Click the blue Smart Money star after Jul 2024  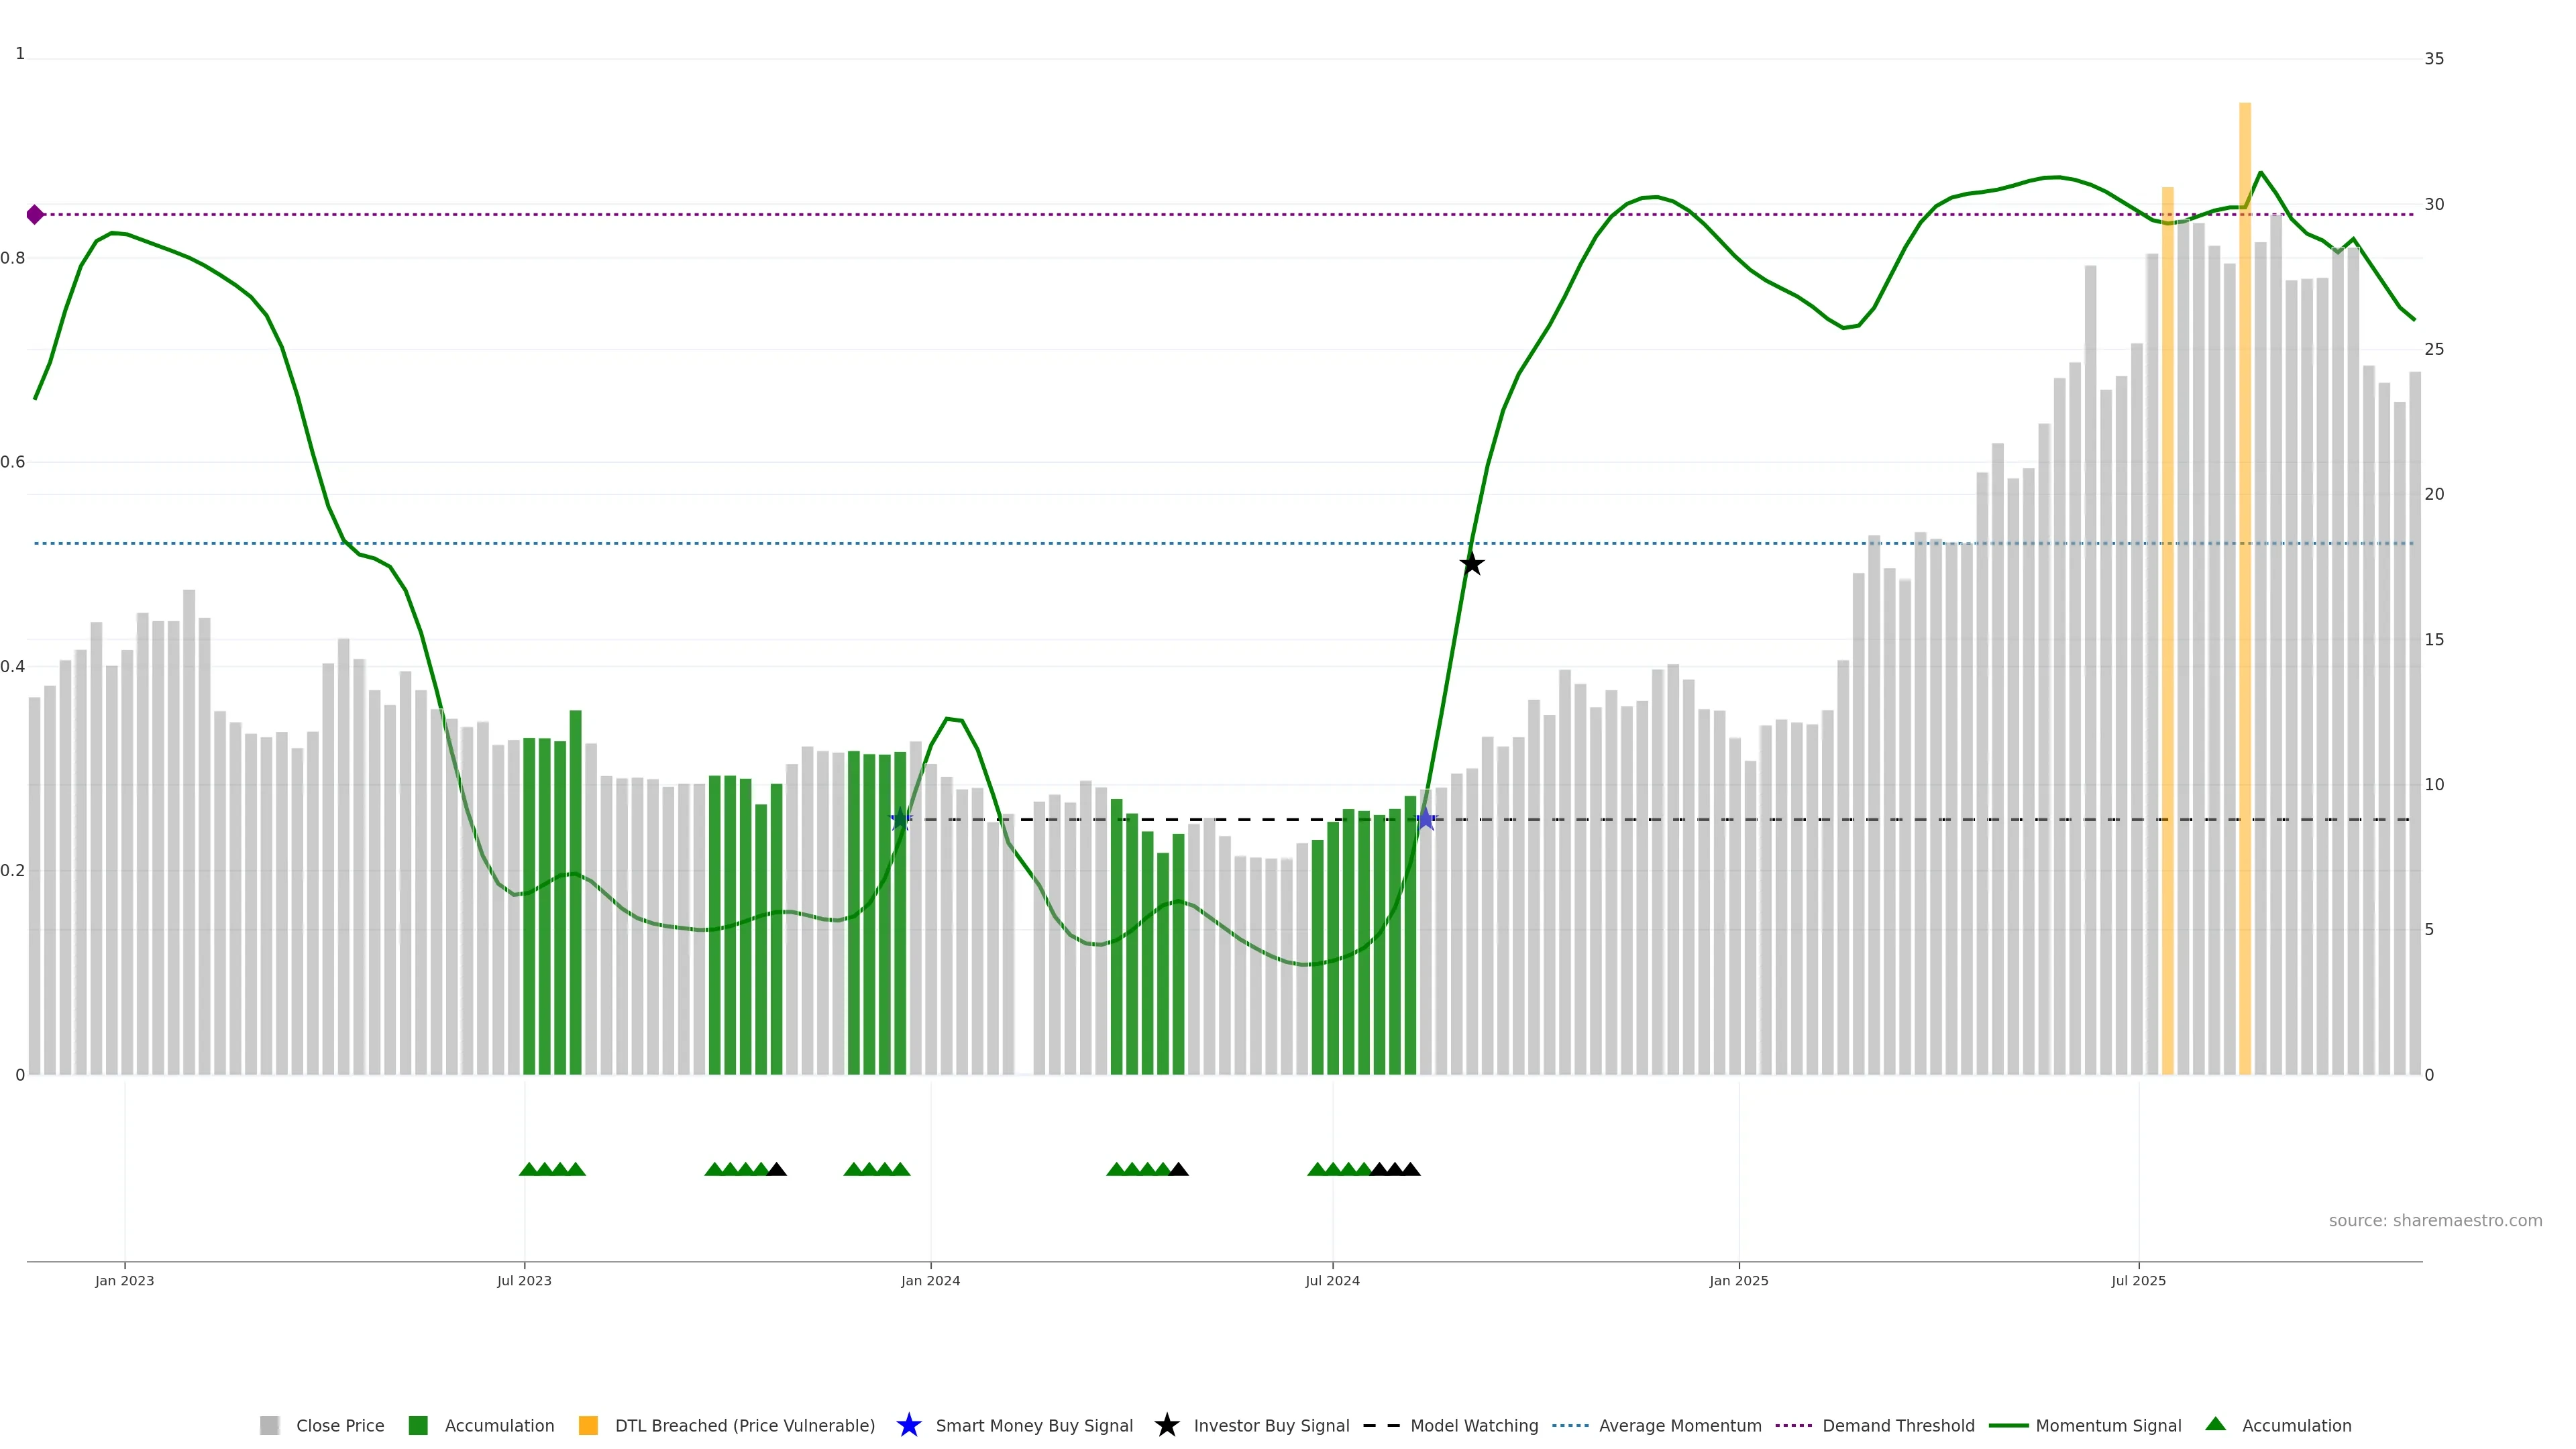[x=1426, y=820]
